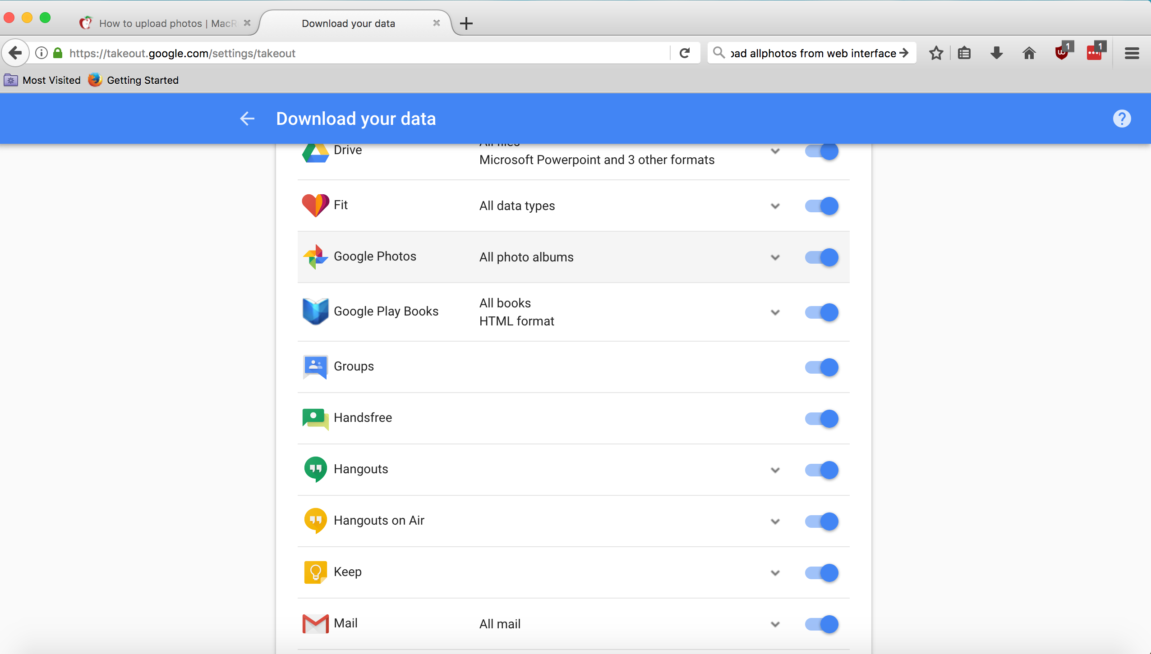This screenshot has height=654, width=1151.
Task: Click the 'Download your data' page heading
Action: (x=356, y=119)
